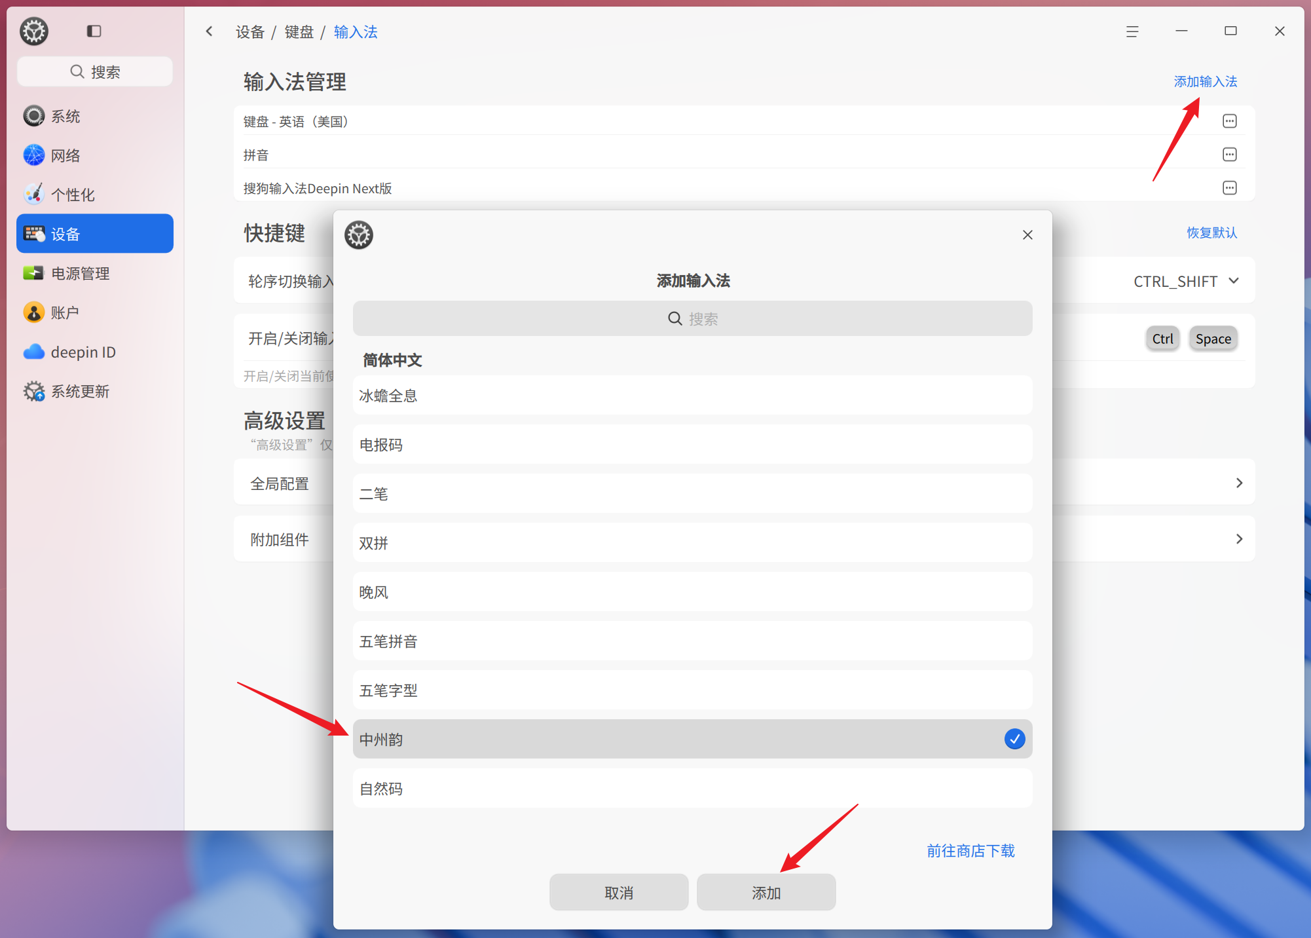Close the 添加输入法 dialog
The image size is (1311, 938).
tap(1027, 235)
